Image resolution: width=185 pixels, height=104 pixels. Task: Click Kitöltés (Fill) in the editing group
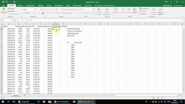pos(143,11)
